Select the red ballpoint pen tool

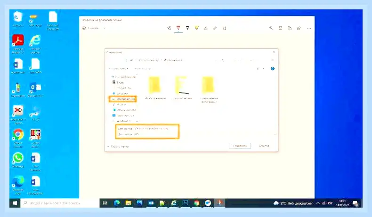pos(178,28)
